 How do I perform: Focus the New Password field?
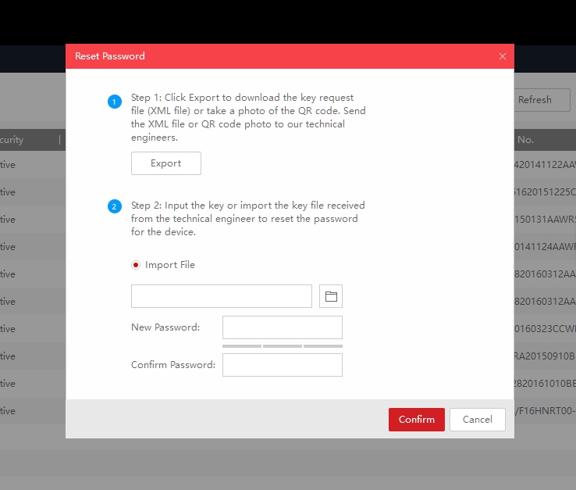pyautogui.click(x=282, y=327)
